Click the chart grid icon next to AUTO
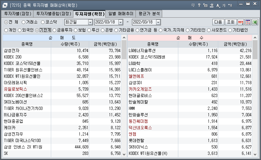Viewport: 261px width, 160px height. click(x=248, y=22)
